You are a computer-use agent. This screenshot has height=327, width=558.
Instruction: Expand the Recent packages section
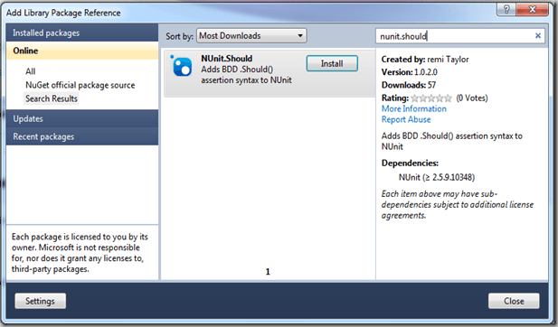click(x=82, y=136)
